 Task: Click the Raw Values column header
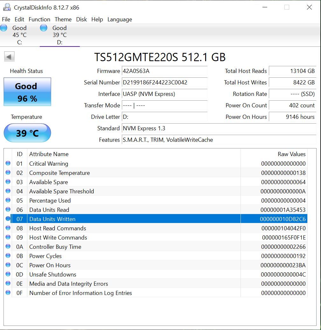pos(274,154)
